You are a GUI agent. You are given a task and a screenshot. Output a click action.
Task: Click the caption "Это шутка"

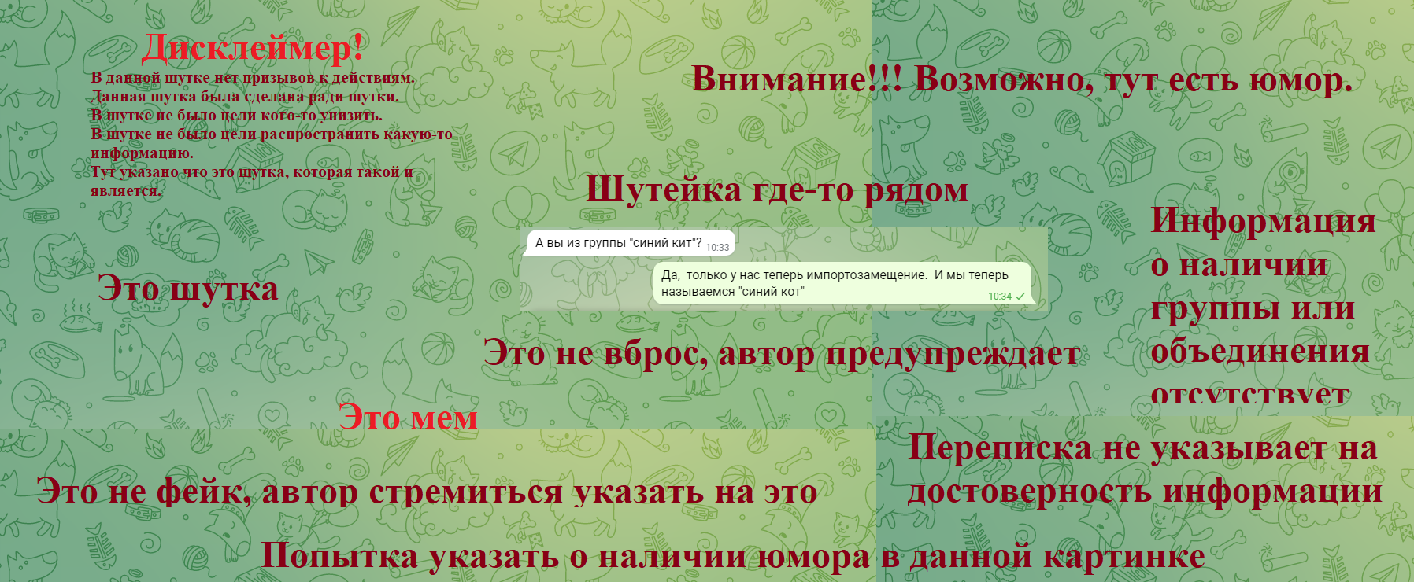click(188, 289)
